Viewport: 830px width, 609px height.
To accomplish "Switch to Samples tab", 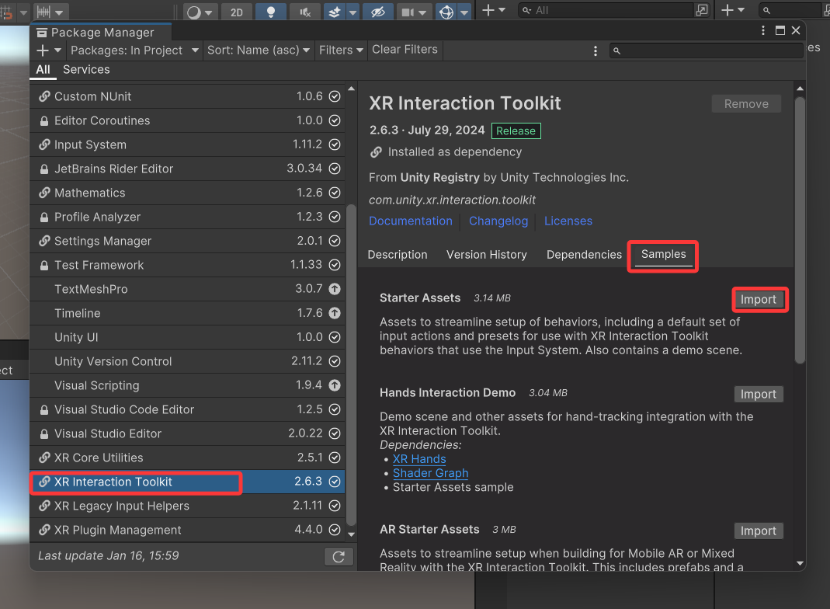I will [663, 255].
